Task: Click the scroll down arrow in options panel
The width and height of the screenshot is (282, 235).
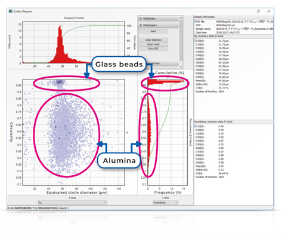Action: [x=181, y=67]
